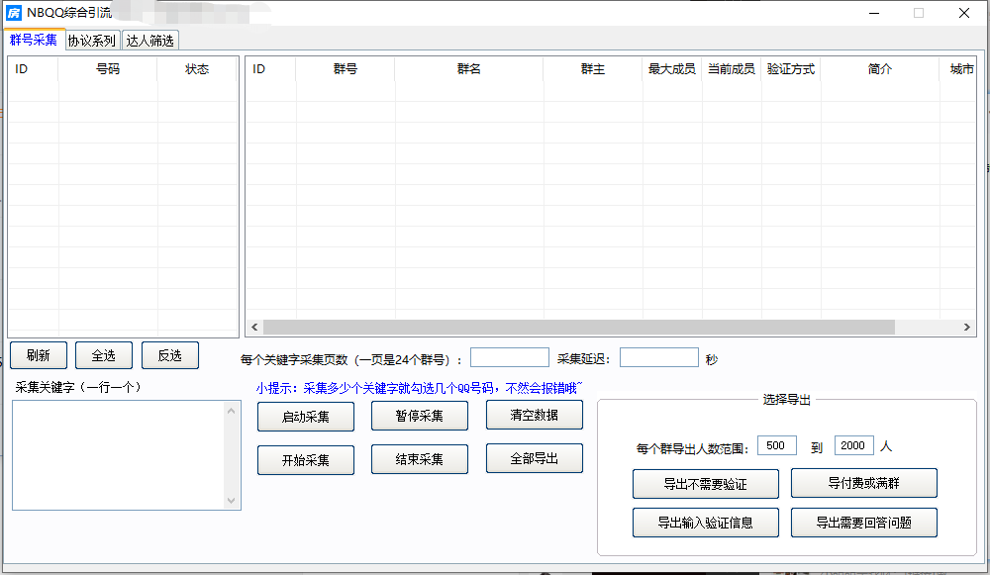Click the NBQQ app icon in title bar

pos(14,13)
